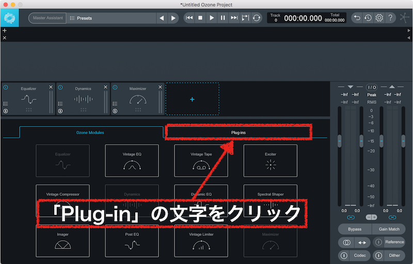Click the stereo/mono overlapping circles icon
Screen dimensions: 413x264
click(x=346, y=243)
